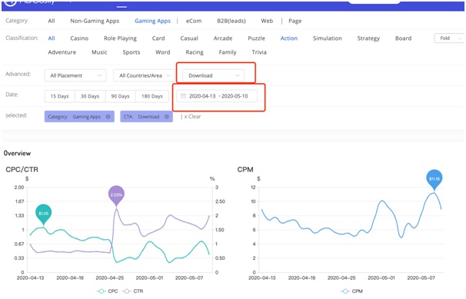466x299 pixels.
Task: Toggle CTR series in chart legend
Action: click(x=133, y=291)
